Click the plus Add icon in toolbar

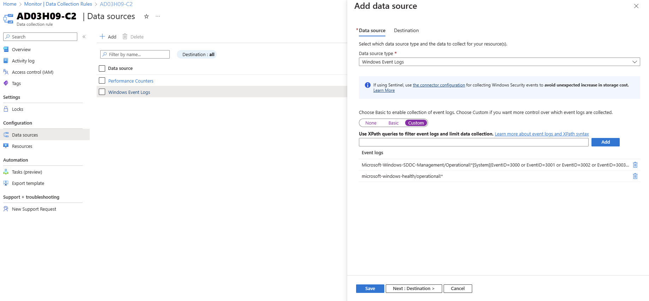tap(102, 36)
